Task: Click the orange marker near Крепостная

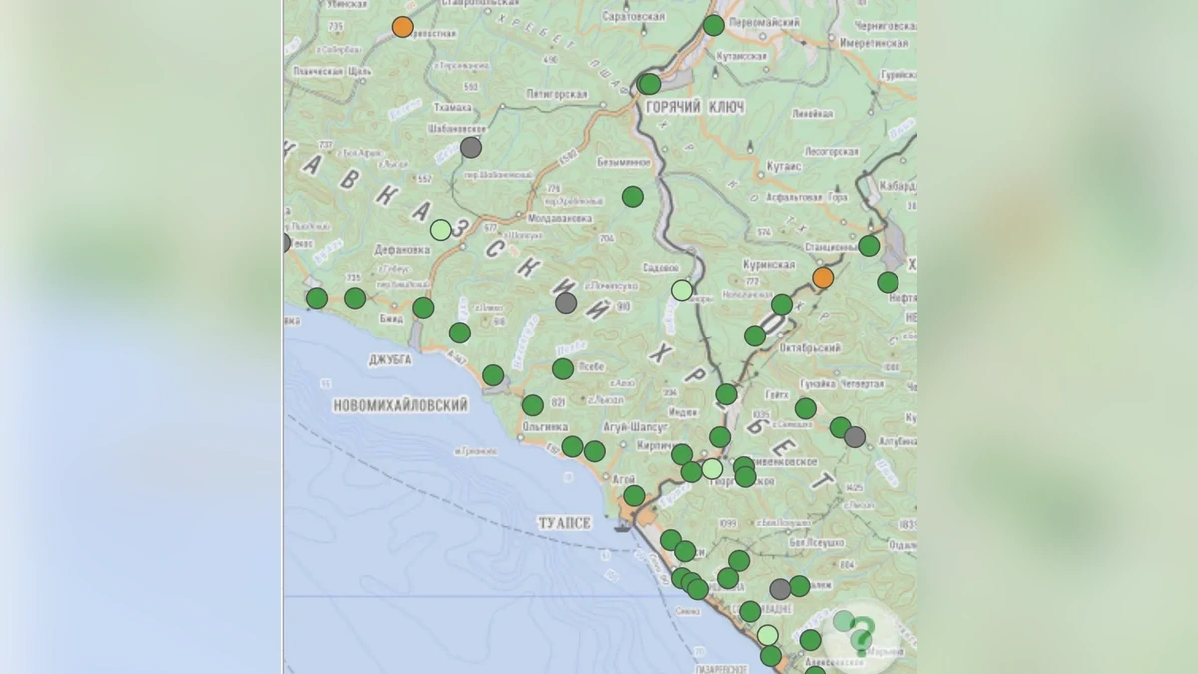Action: (x=402, y=27)
